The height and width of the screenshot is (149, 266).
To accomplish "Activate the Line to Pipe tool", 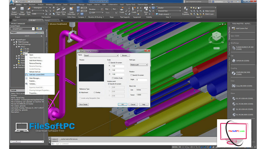I will pos(58,11).
